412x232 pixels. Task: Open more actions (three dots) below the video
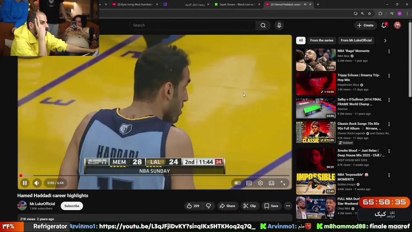coord(288,206)
